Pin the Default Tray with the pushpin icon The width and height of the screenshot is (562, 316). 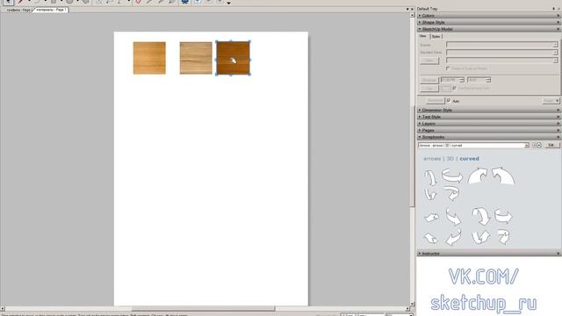[x=553, y=9]
